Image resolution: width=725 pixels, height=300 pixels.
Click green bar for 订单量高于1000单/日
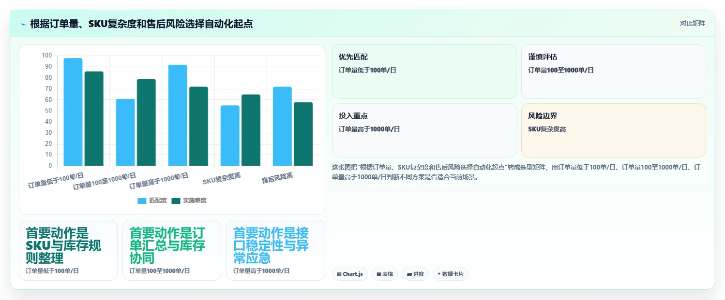pyautogui.click(x=198, y=126)
